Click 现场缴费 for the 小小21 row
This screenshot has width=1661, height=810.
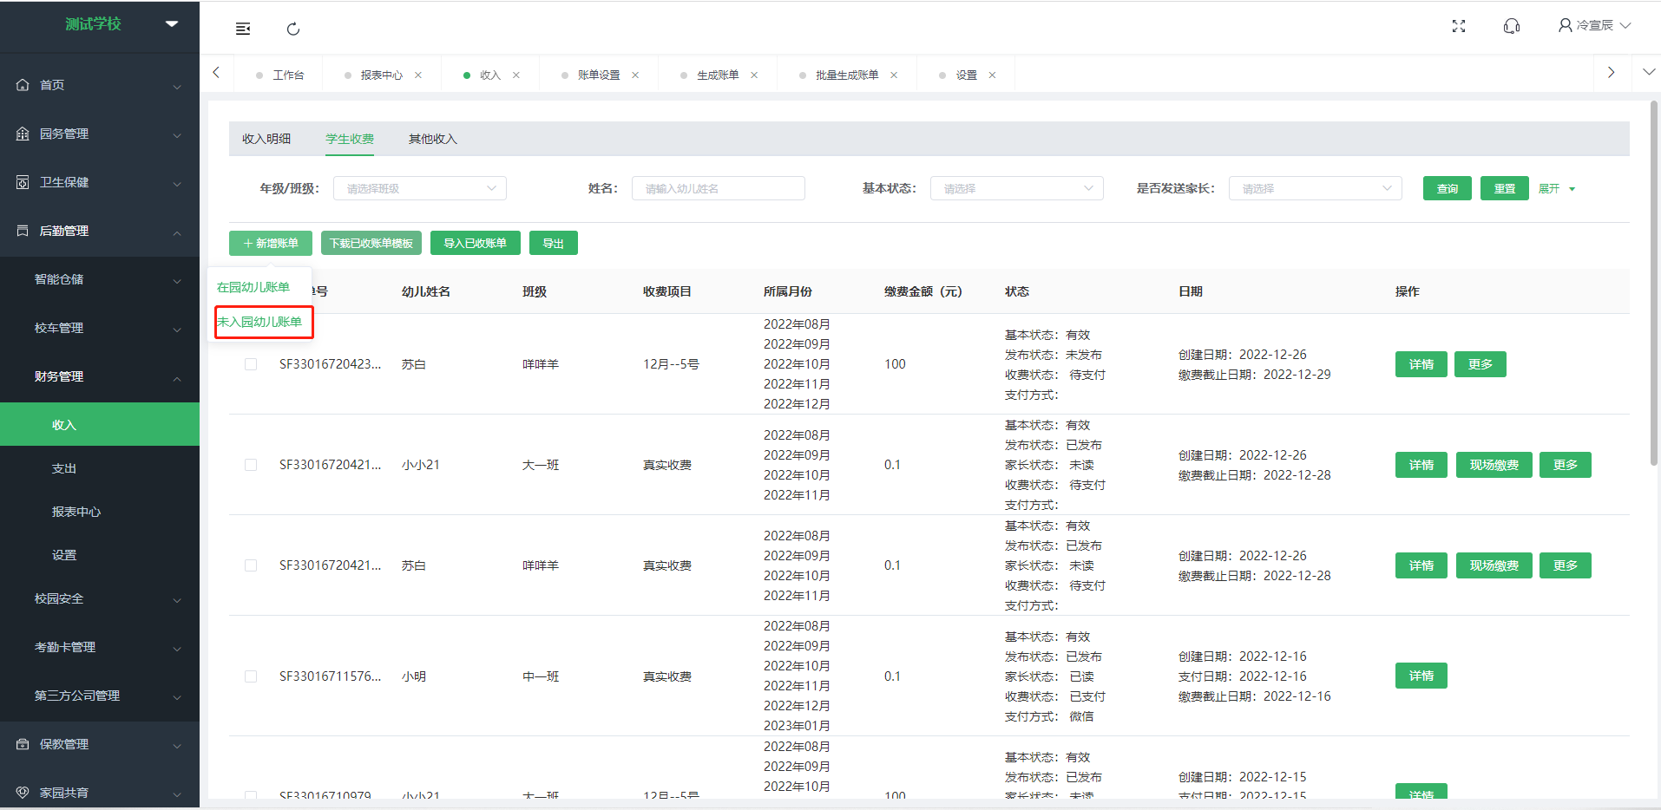[1494, 465]
